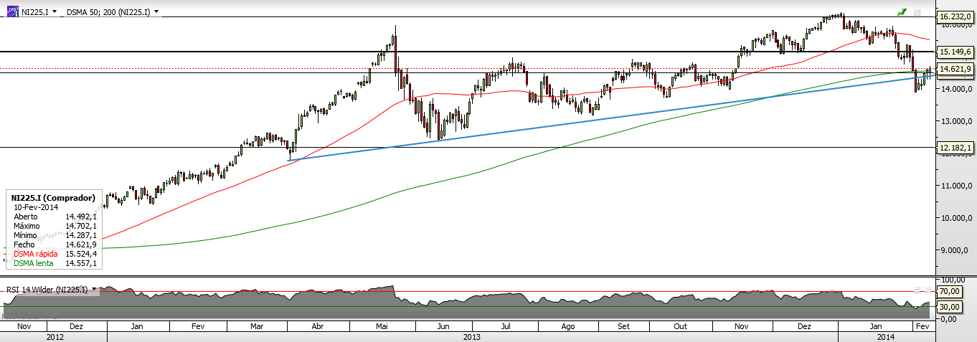This screenshot has width=977, height=342.
Task: Click the Set month on time axis
Action: point(623,326)
